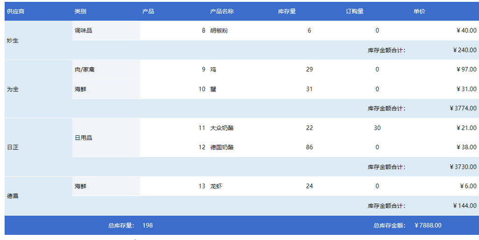Select 库存金额合计 label beside ¥3730.00
479x240 pixels.
click(x=387, y=167)
